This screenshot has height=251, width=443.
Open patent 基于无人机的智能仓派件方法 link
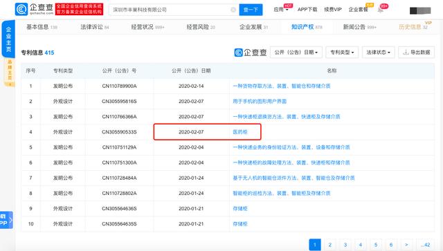(293, 178)
